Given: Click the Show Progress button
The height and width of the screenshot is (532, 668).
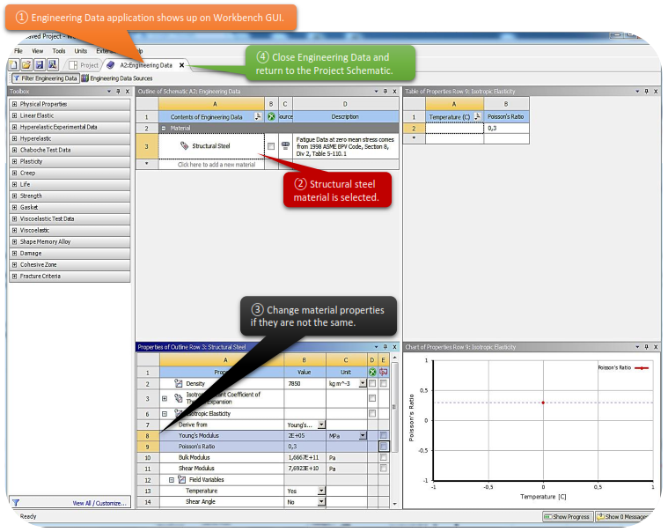Looking at the screenshot, I should point(566,516).
